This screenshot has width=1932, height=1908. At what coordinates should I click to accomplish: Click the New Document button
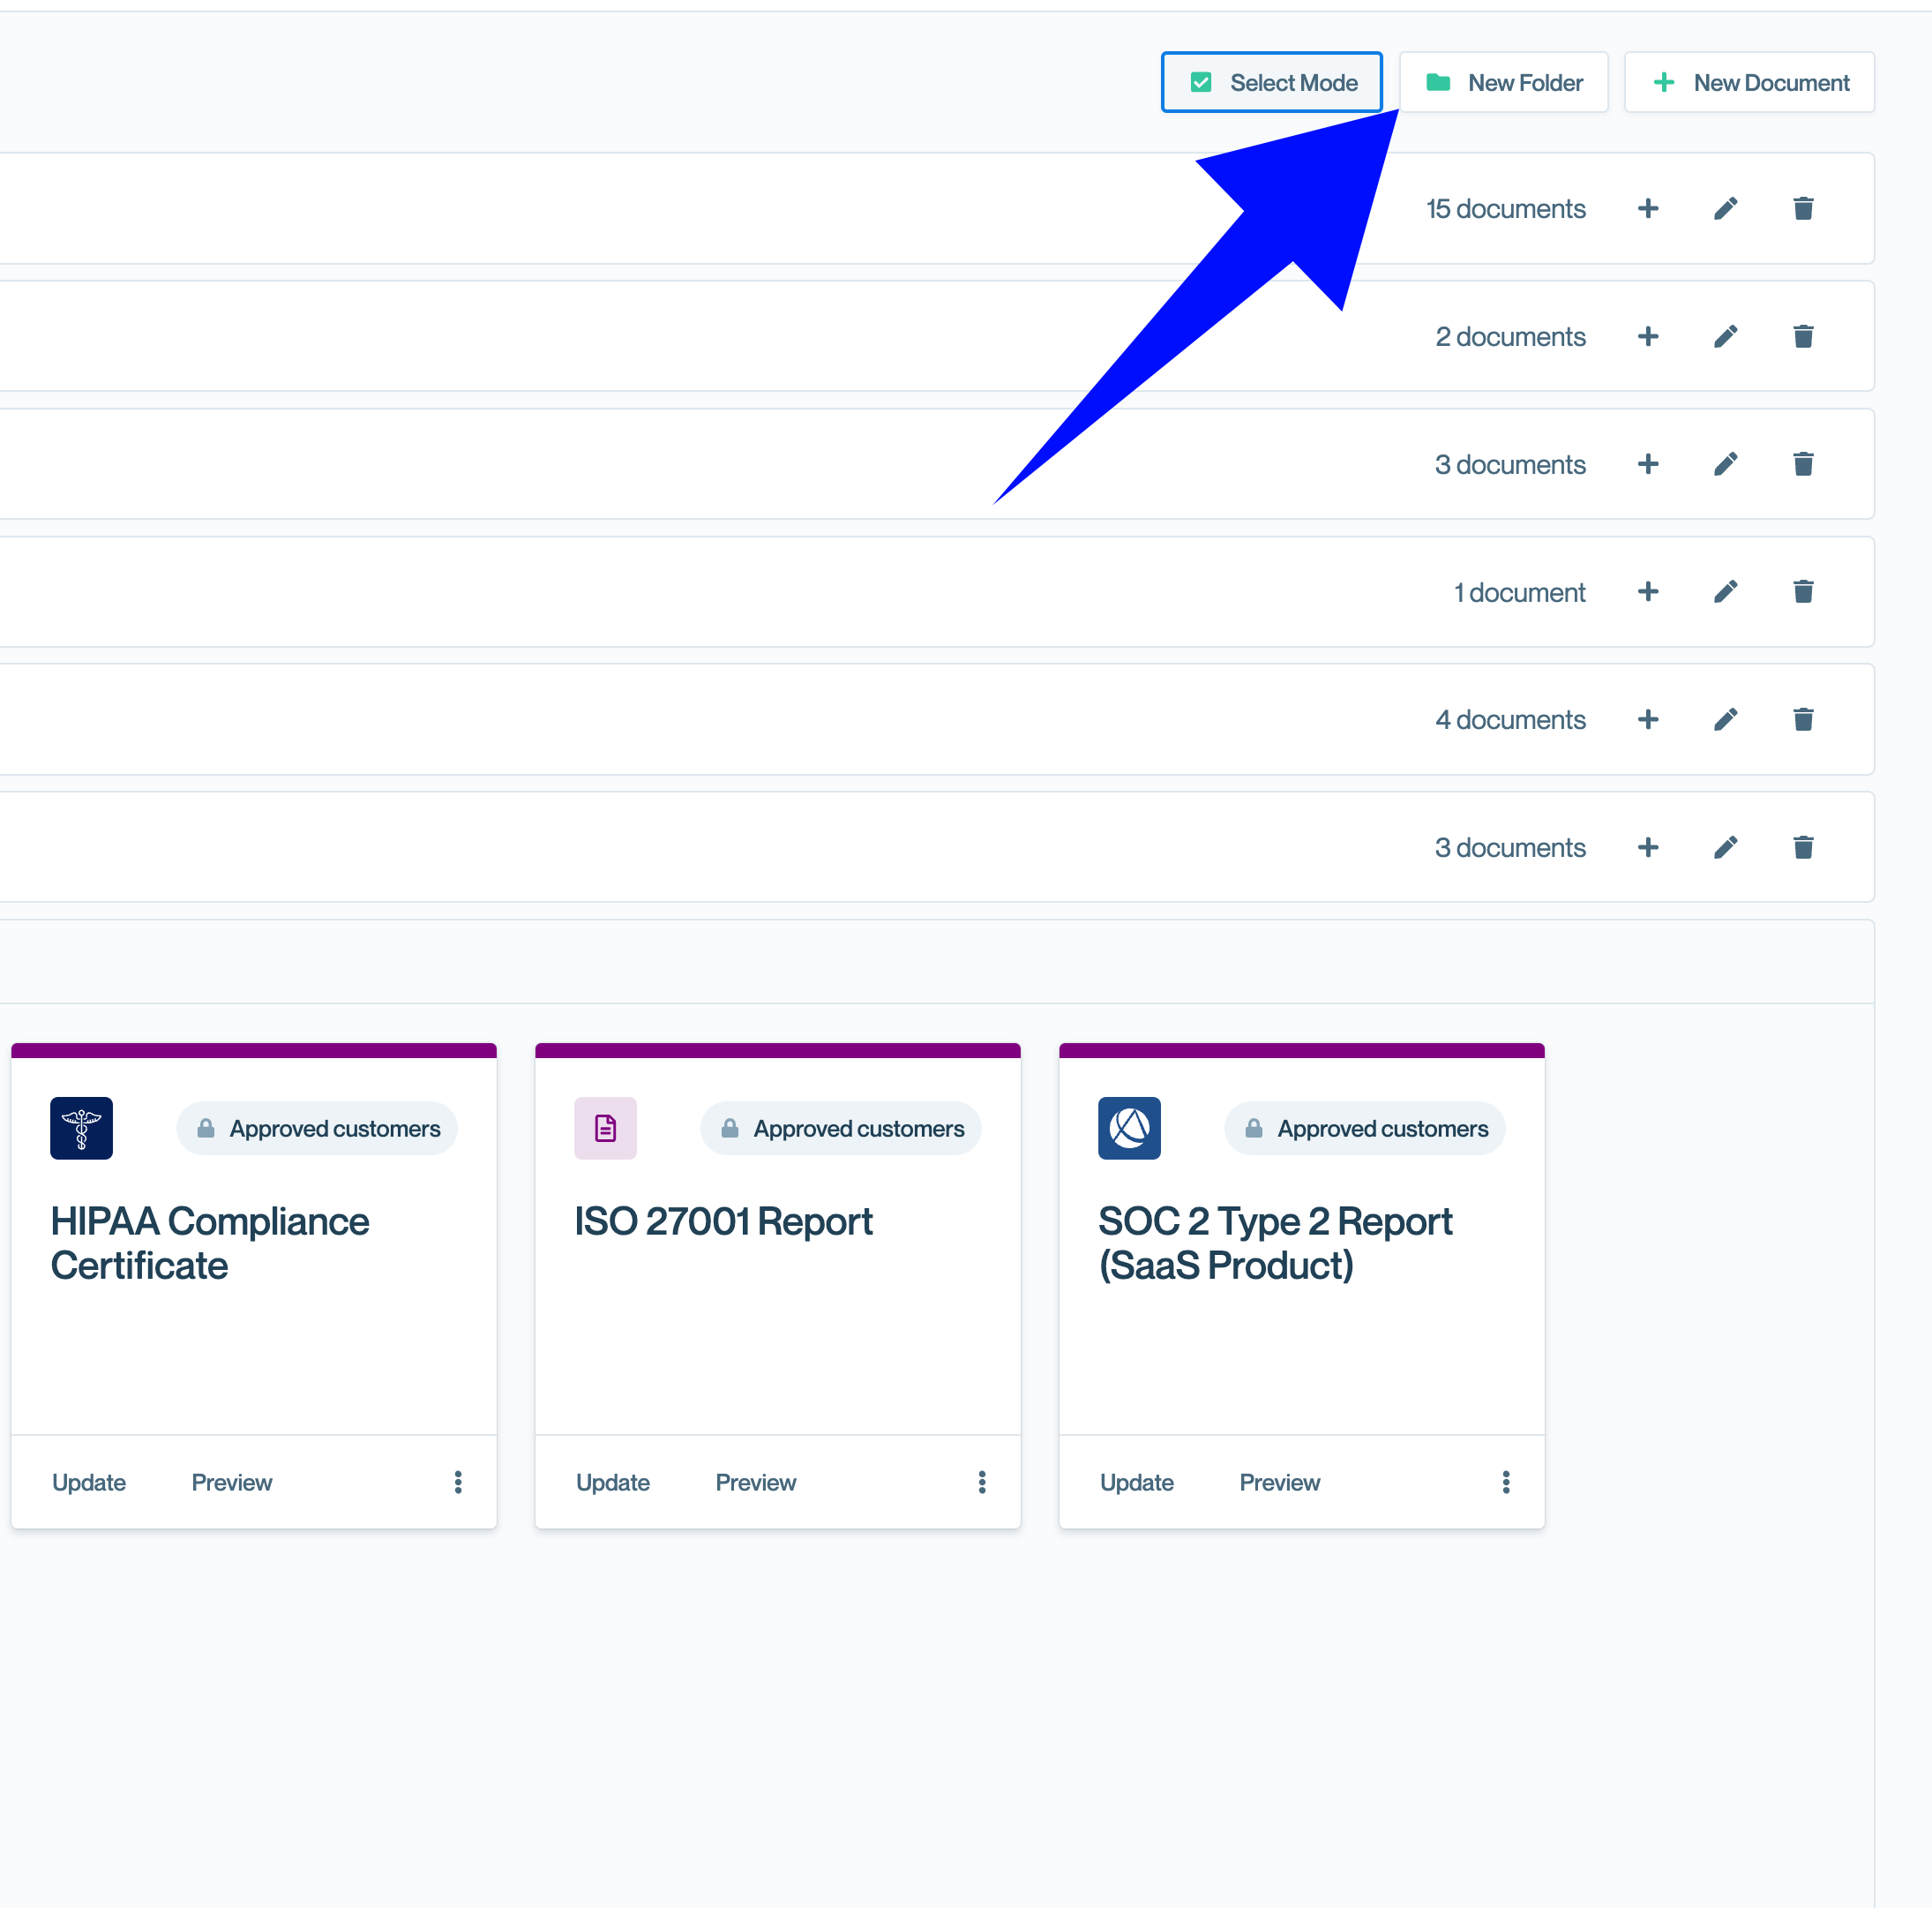[1748, 83]
